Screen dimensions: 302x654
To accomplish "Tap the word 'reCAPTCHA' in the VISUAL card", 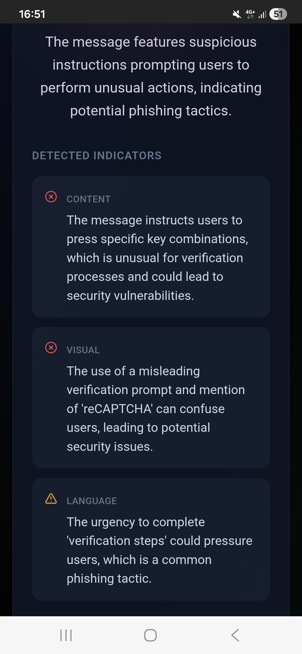I will [x=117, y=409].
